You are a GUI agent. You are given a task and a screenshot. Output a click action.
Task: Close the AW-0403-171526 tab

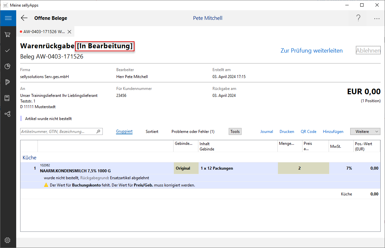69,32
